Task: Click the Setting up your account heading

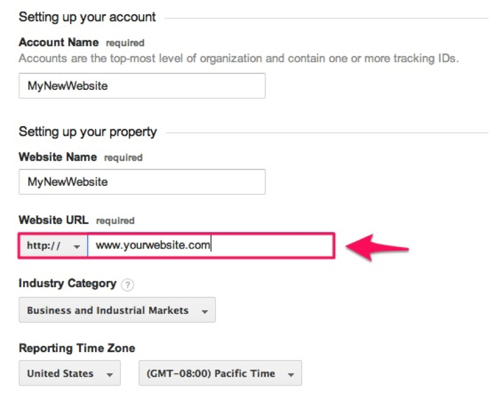Action: pos(87,17)
